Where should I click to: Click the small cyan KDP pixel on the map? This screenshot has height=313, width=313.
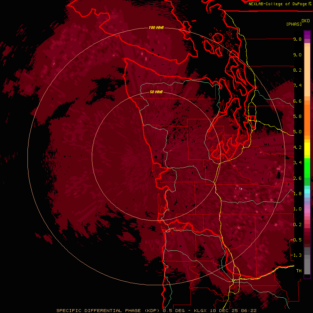click(x=241, y=188)
